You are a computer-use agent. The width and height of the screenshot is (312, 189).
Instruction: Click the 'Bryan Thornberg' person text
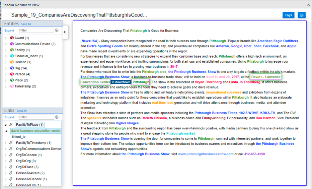click(208, 82)
